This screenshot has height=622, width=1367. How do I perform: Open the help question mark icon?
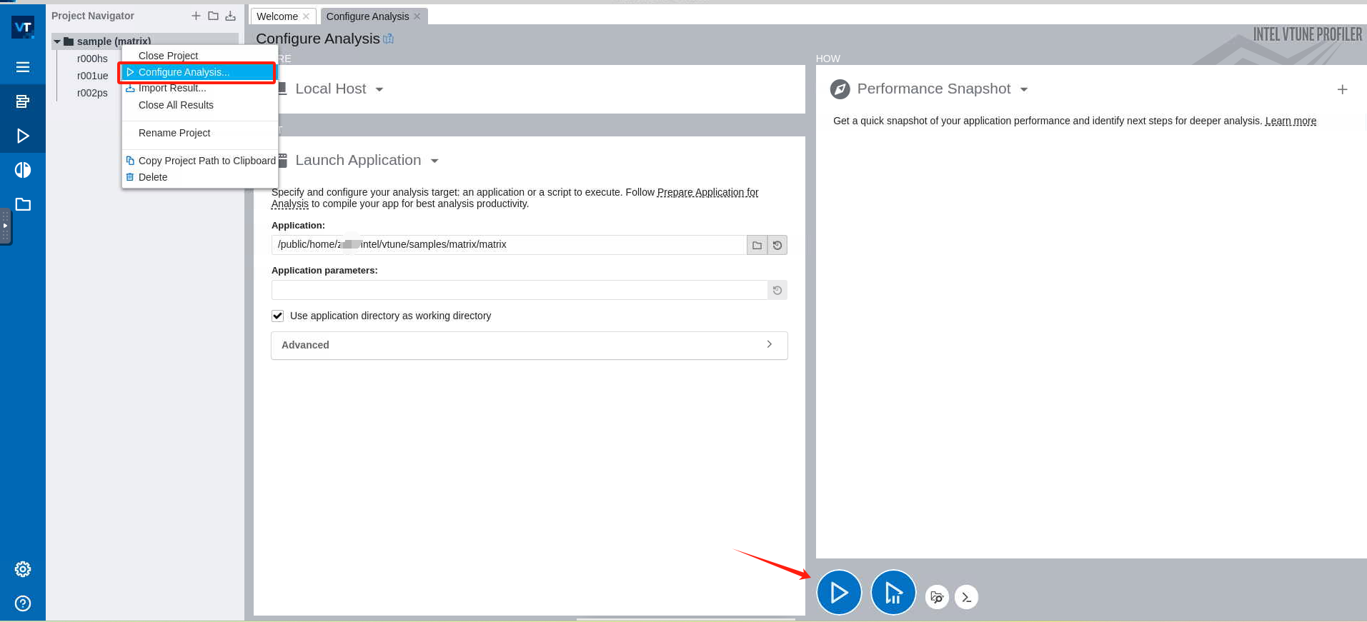23,603
